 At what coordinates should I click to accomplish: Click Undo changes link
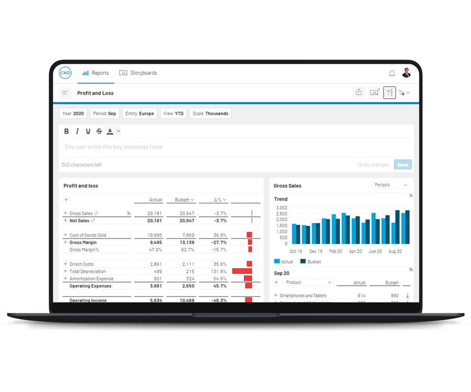pos(373,165)
